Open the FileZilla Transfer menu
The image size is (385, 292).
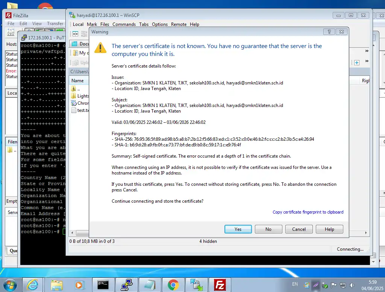click(x=55, y=24)
